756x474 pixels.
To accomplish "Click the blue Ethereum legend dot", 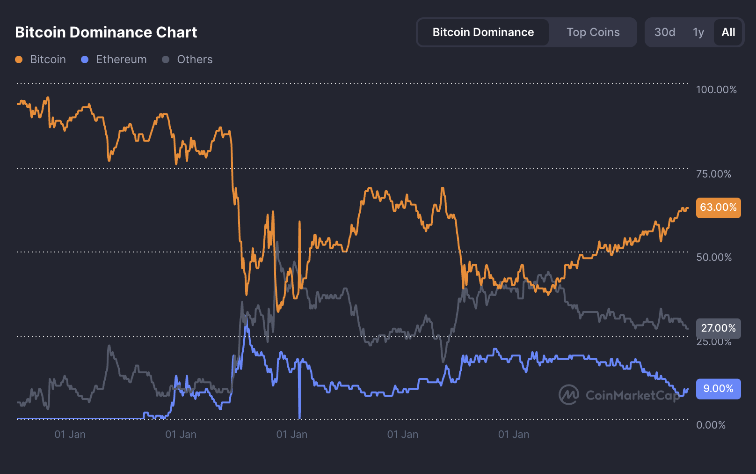I will [x=85, y=59].
